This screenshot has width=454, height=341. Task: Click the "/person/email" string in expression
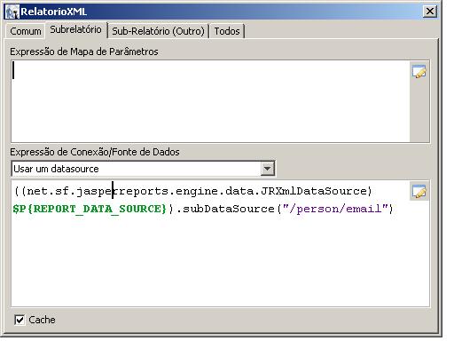pyautogui.click(x=335, y=209)
